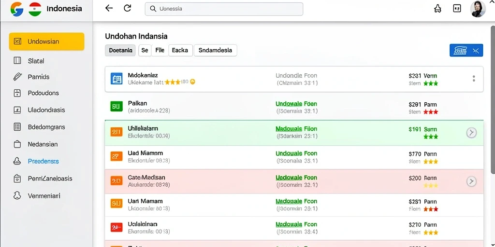Click the blue Mdokaniez app icon
495x247 pixels.
pos(116,79)
